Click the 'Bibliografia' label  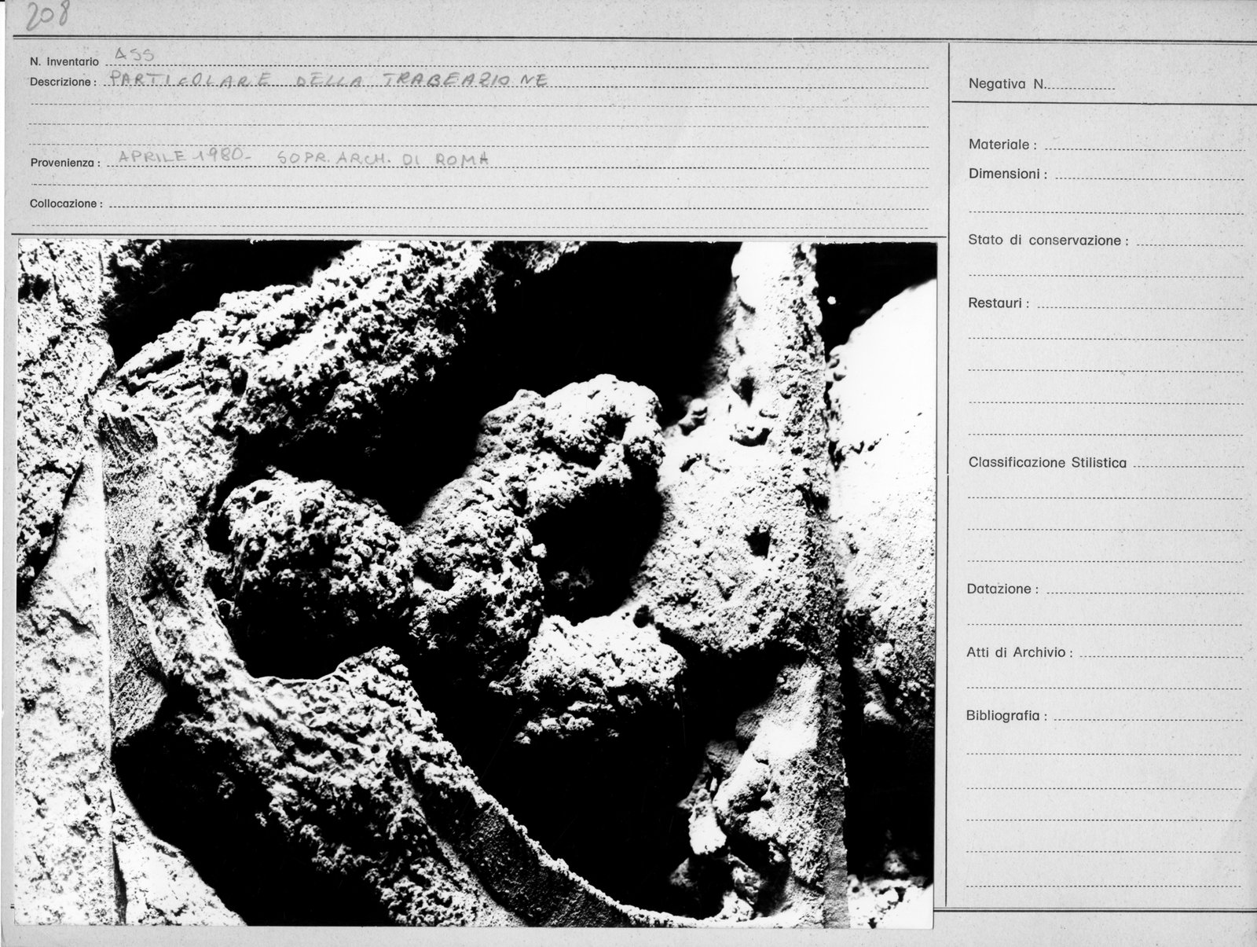coord(1007,716)
